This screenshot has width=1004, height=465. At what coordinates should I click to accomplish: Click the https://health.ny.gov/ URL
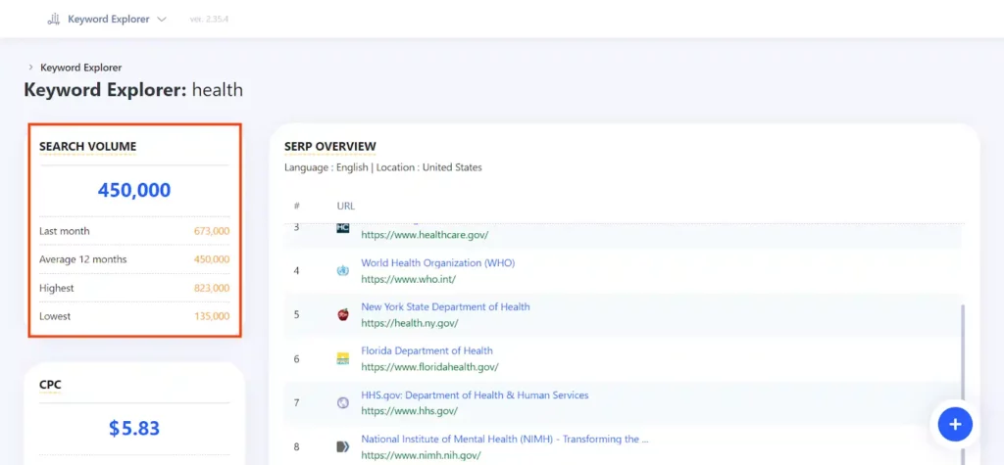(x=410, y=323)
